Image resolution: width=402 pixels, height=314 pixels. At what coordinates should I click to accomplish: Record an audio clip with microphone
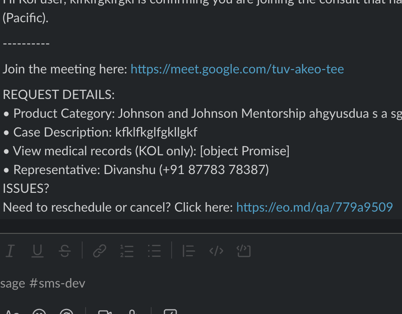132,312
